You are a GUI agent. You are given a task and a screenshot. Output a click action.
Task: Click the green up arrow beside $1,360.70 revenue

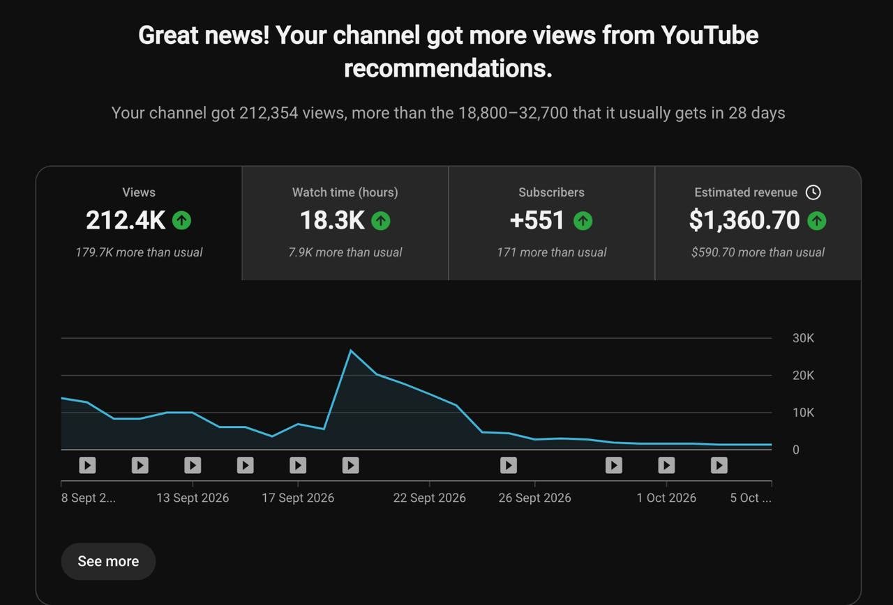tap(816, 221)
